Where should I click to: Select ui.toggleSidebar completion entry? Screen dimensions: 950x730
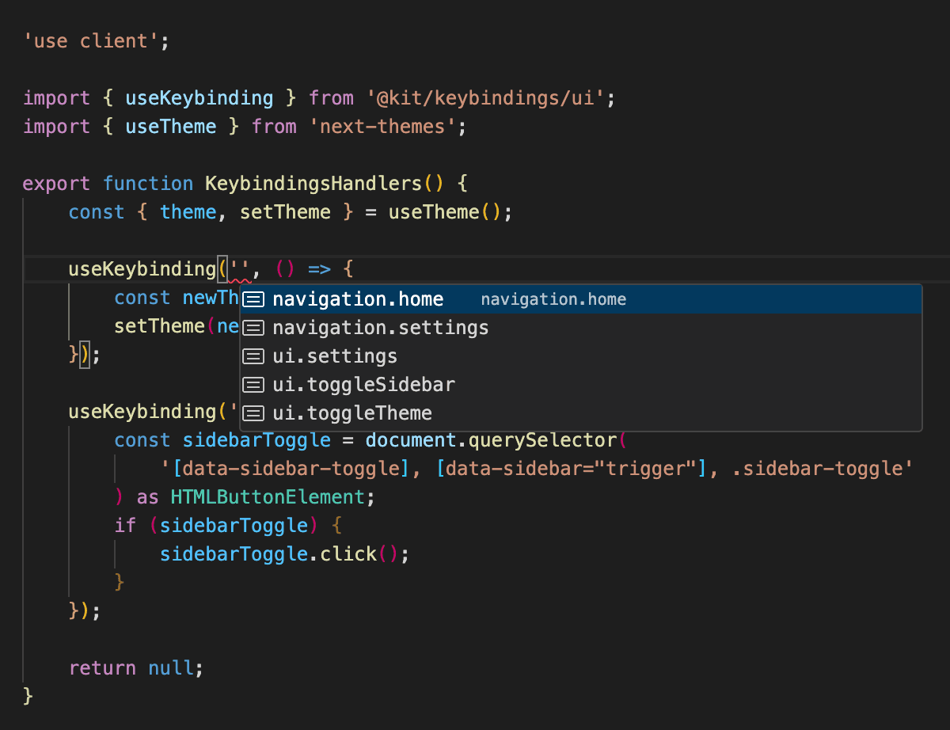click(x=363, y=385)
